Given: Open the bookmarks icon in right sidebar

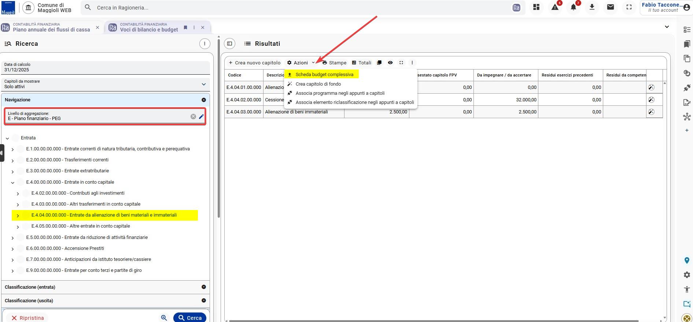Looking at the screenshot, I should (687, 44).
